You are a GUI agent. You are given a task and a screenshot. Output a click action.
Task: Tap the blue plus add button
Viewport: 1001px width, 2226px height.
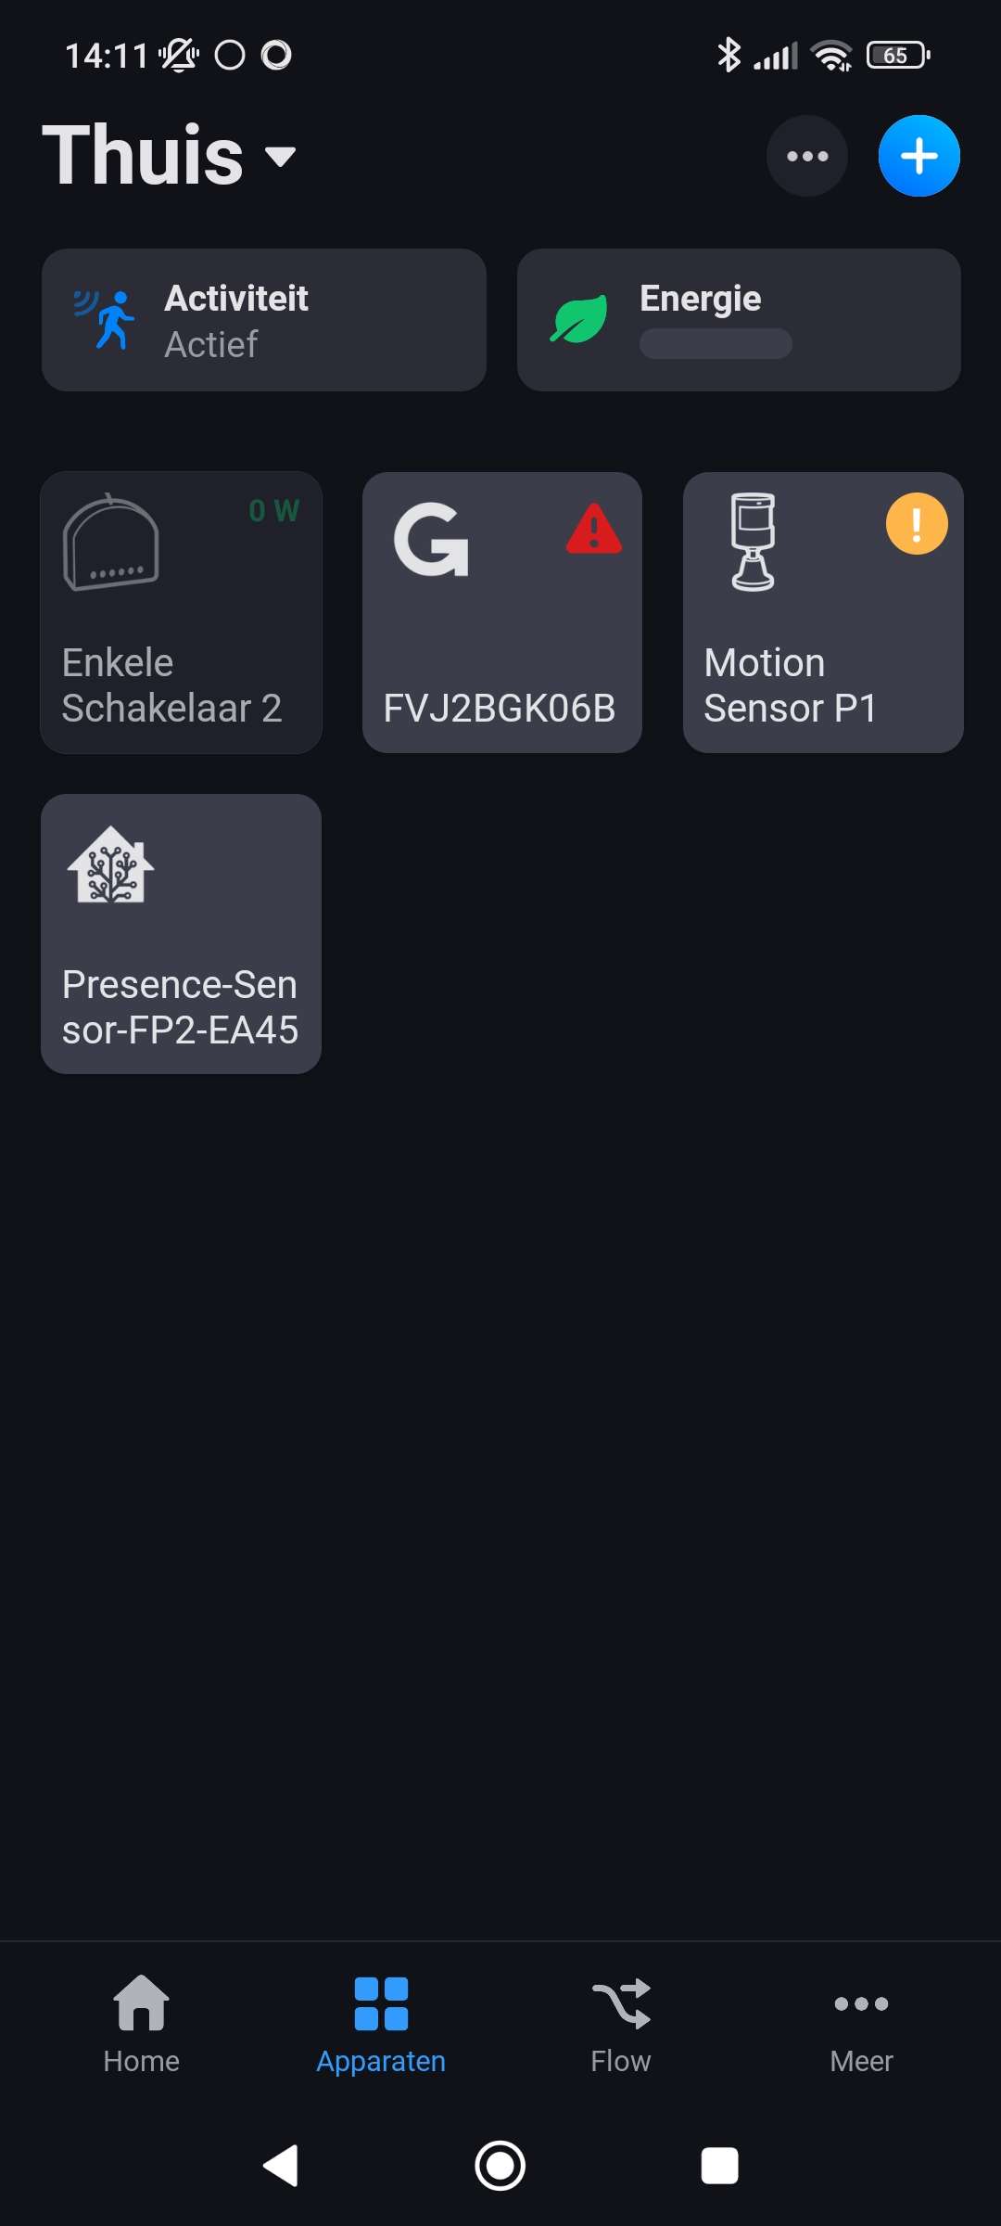919,156
